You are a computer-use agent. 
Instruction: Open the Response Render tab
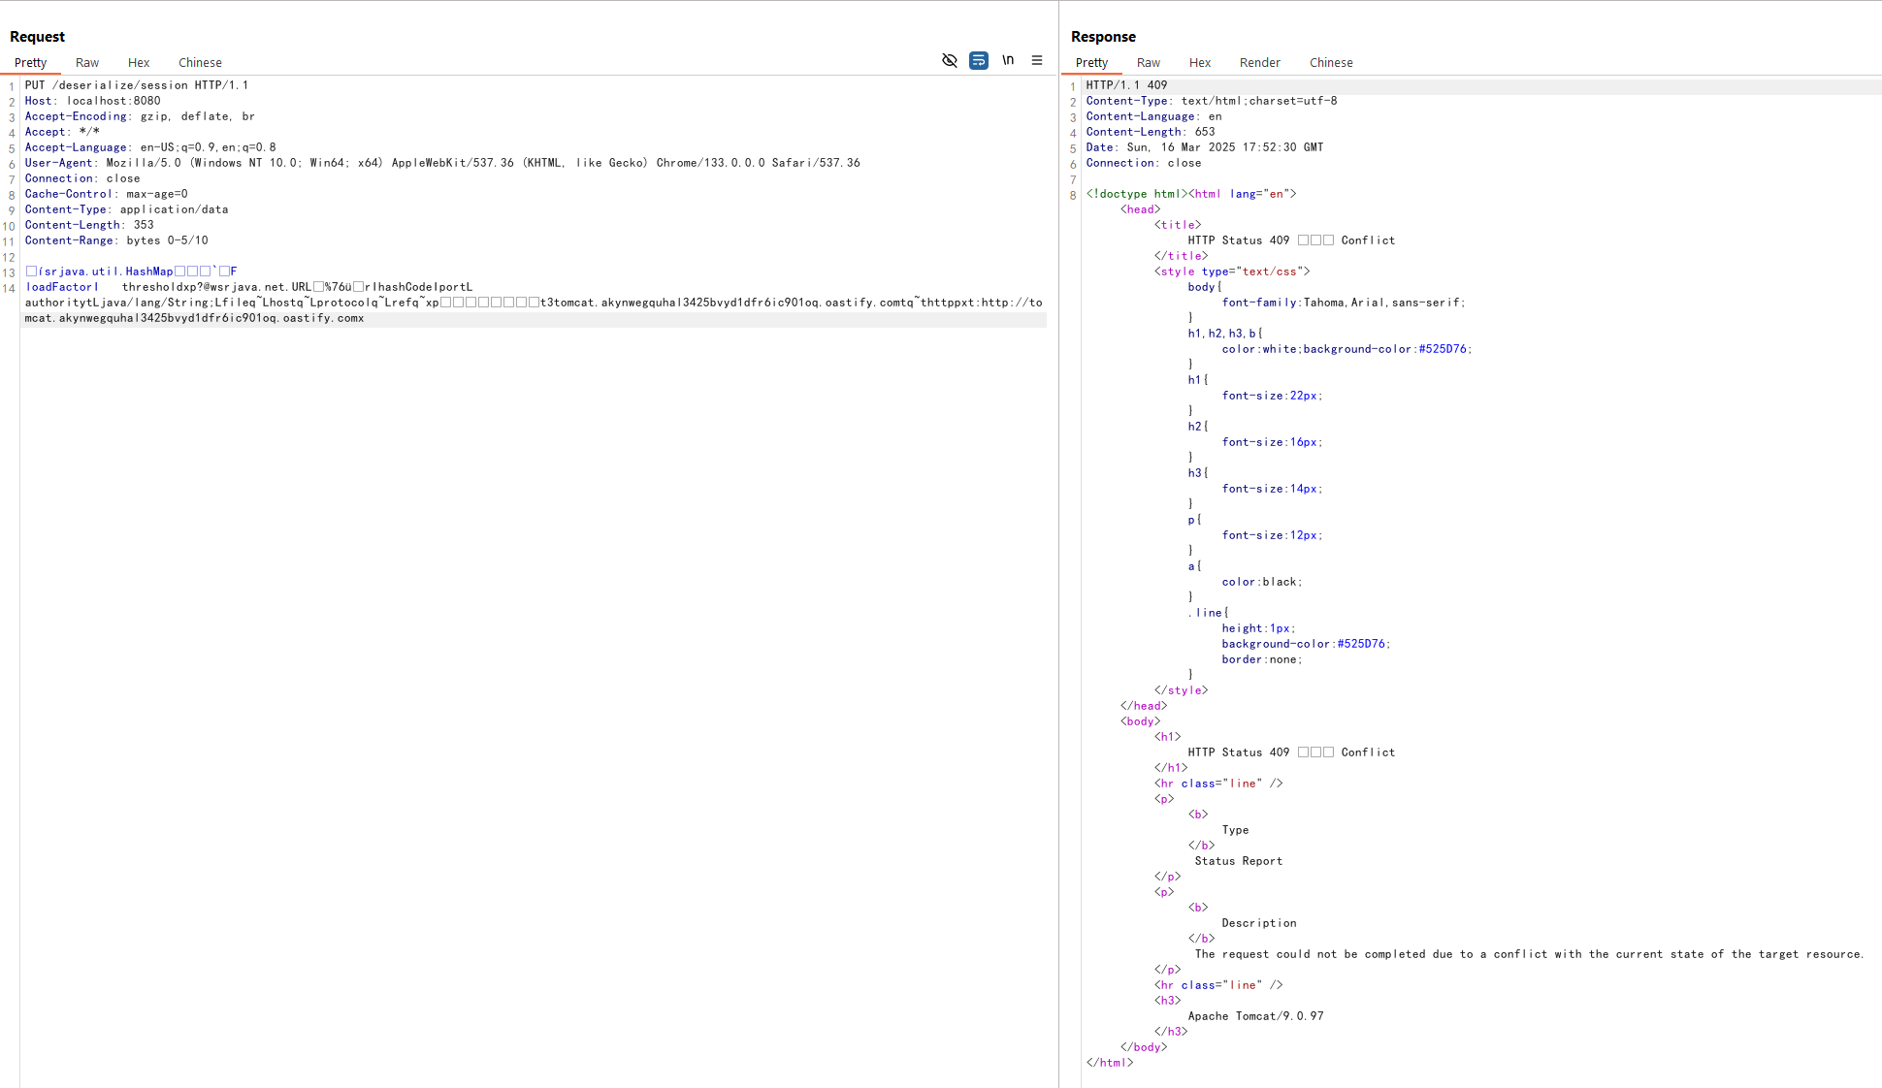(x=1260, y=62)
